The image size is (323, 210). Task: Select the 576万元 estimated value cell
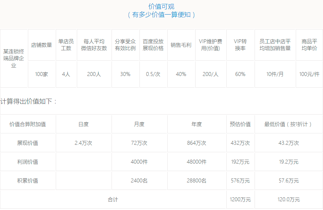(x=240, y=181)
